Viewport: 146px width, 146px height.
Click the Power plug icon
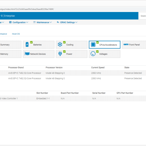tap(60, 54)
